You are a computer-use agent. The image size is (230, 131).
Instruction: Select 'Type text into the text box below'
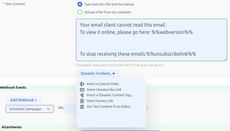[x=80, y=4]
